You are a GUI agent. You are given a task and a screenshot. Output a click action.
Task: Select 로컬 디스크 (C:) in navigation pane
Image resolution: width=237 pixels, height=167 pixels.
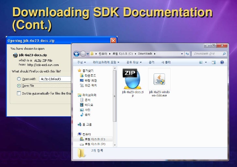pos(92,139)
